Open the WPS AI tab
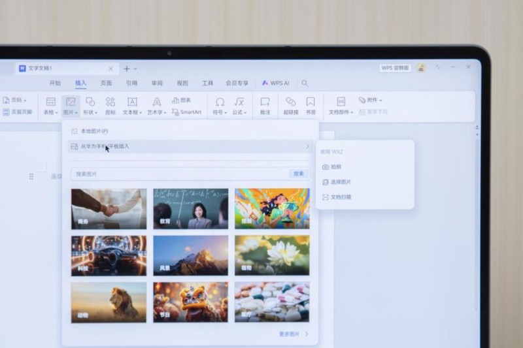 275,84
